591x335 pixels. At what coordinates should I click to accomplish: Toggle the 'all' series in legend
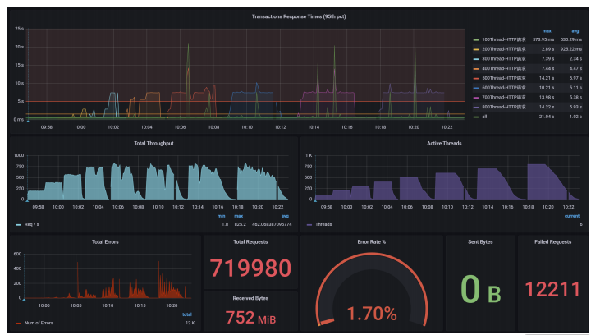(484, 117)
